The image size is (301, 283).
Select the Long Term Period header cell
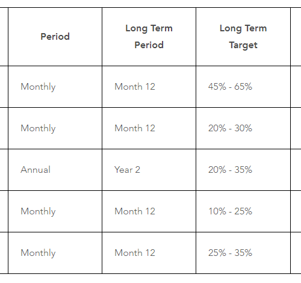point(149,37)
